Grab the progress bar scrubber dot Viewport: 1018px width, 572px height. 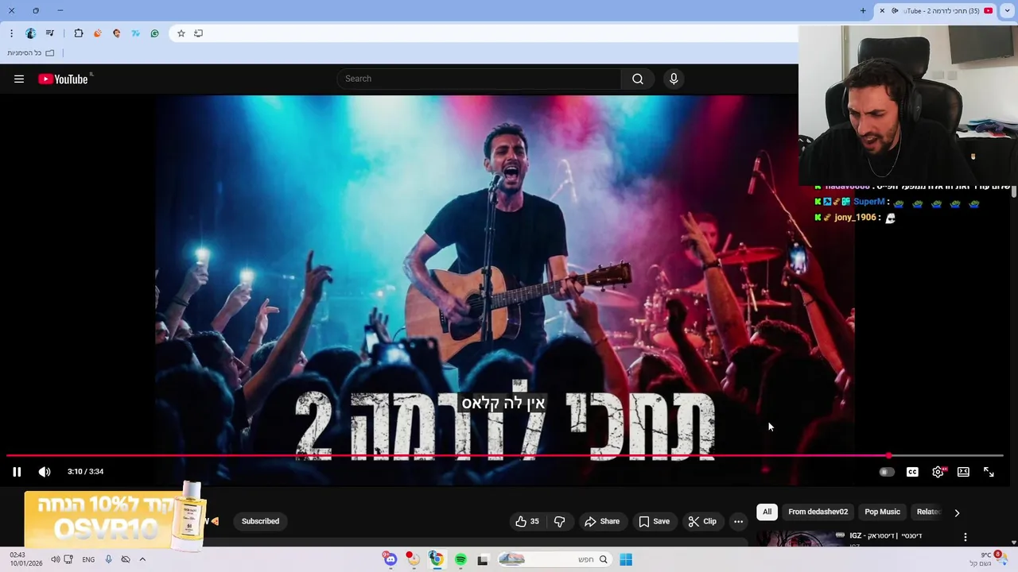pos(888,456)
